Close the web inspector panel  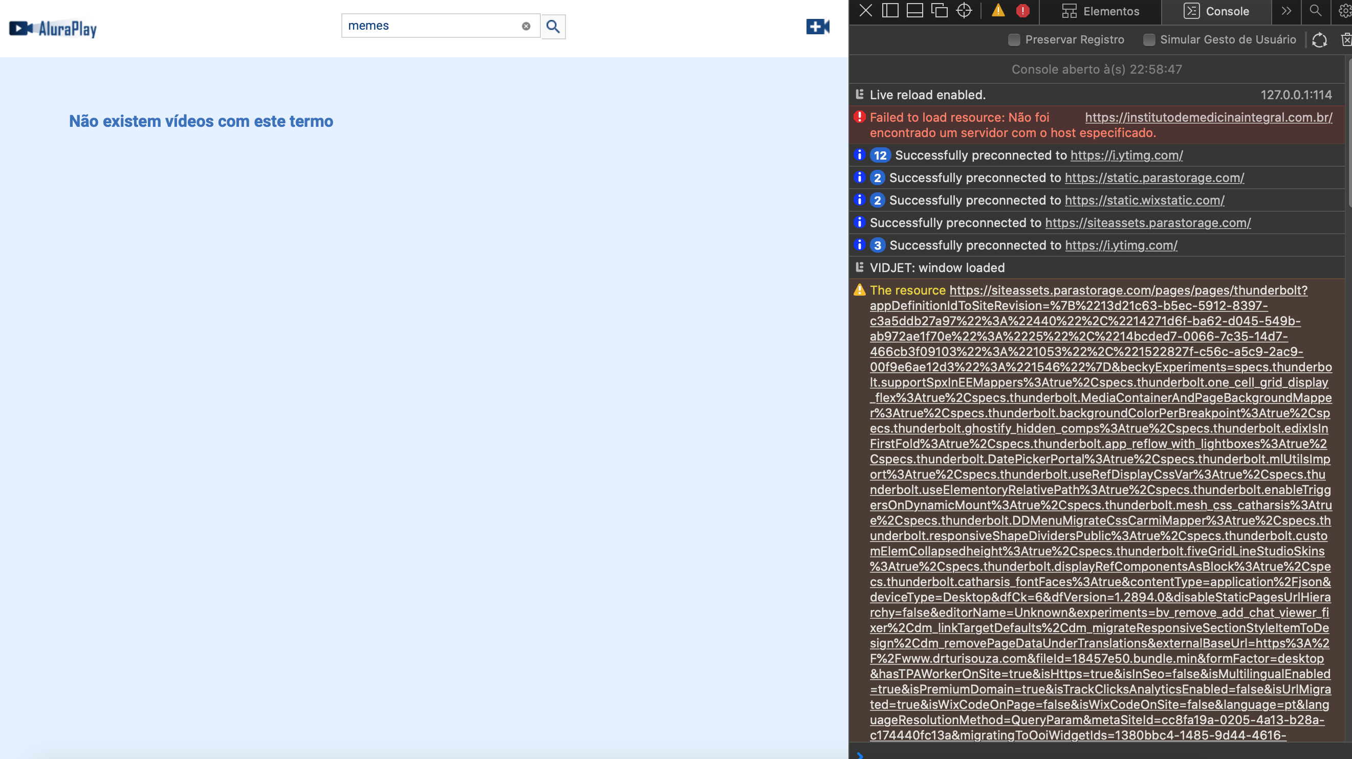click(866, 11)
